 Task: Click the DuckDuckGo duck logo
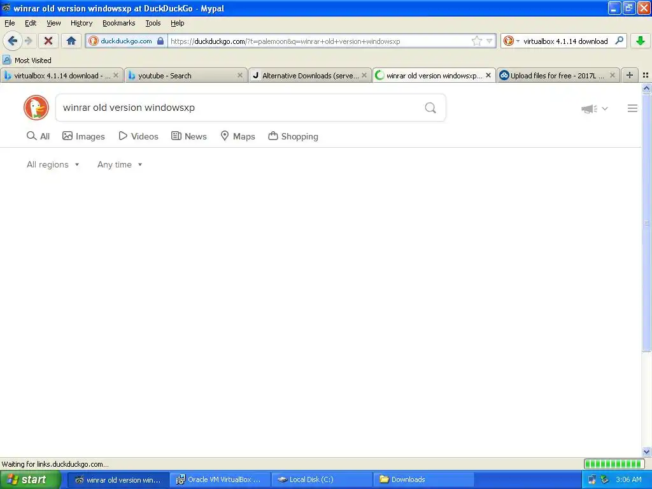coord(36,108)
